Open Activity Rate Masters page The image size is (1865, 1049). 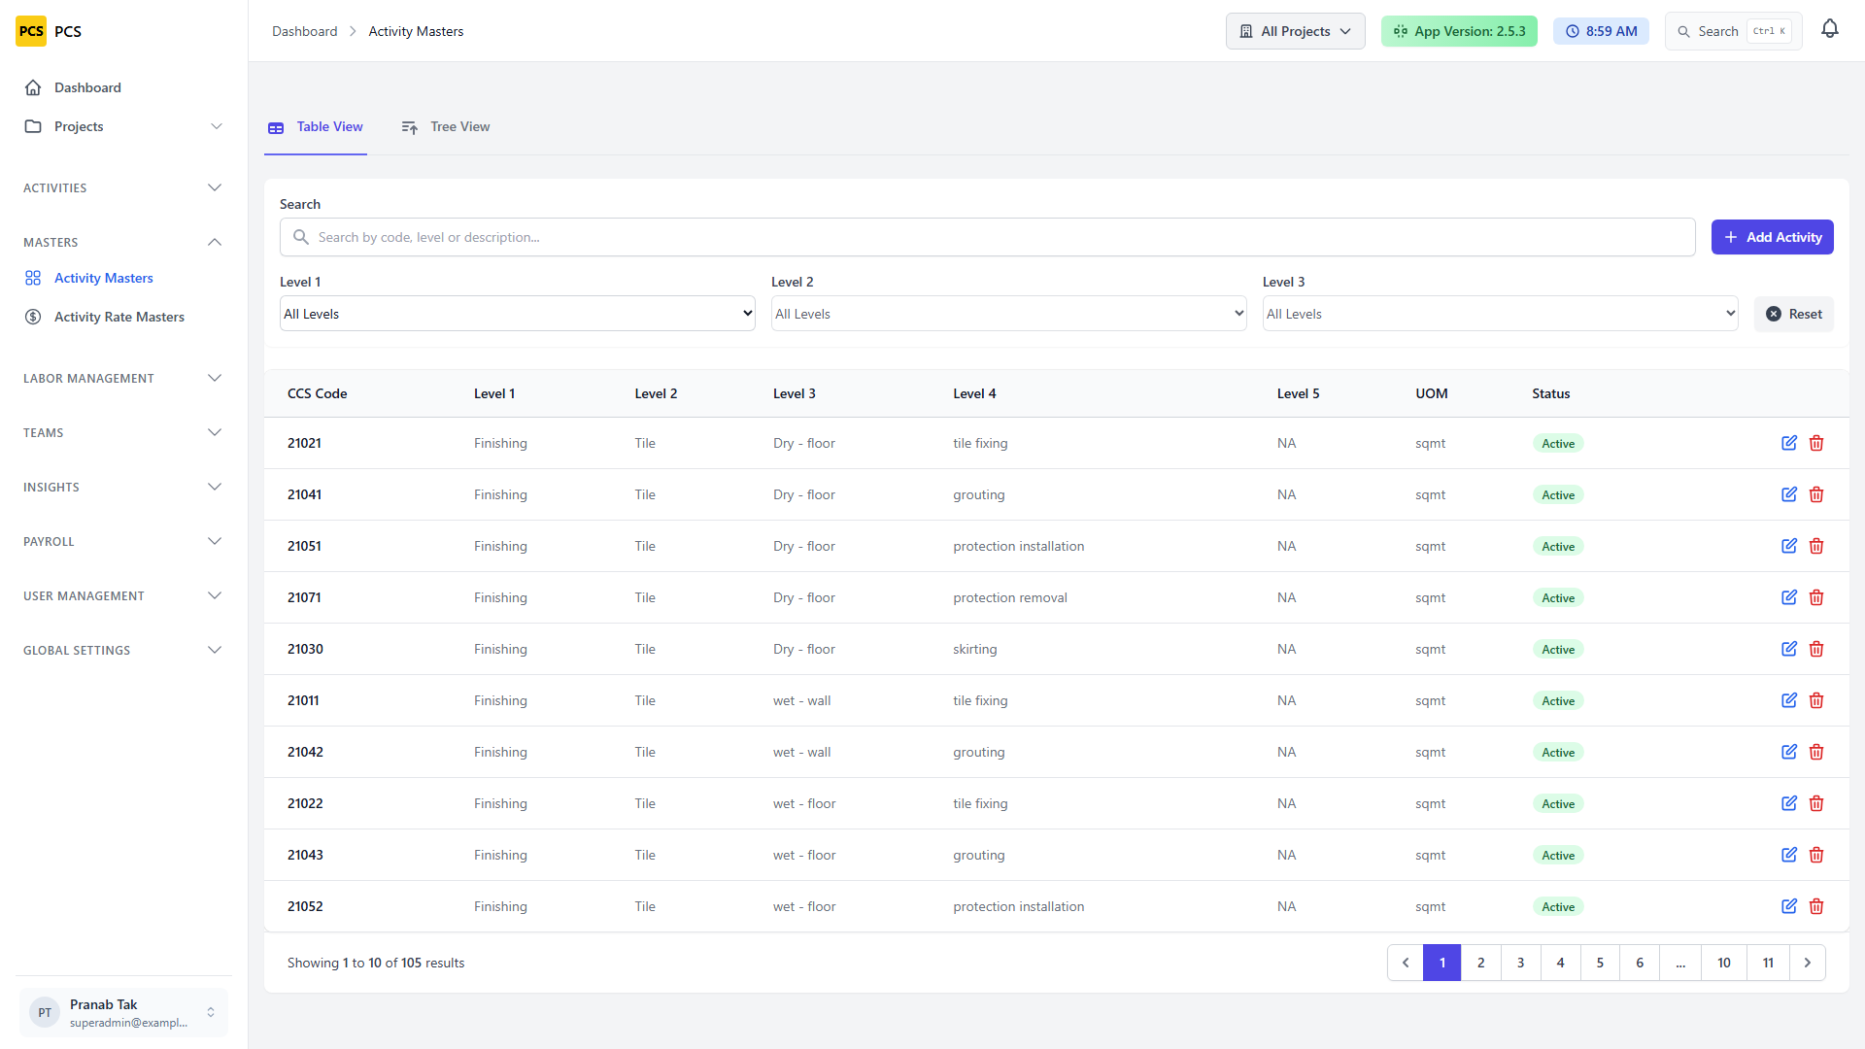[123, 317]
